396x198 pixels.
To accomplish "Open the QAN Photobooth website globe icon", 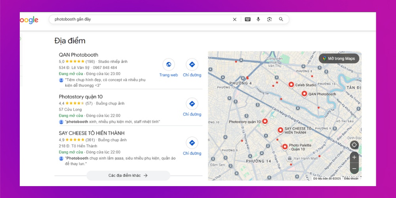I will click(x=168, y=65).
